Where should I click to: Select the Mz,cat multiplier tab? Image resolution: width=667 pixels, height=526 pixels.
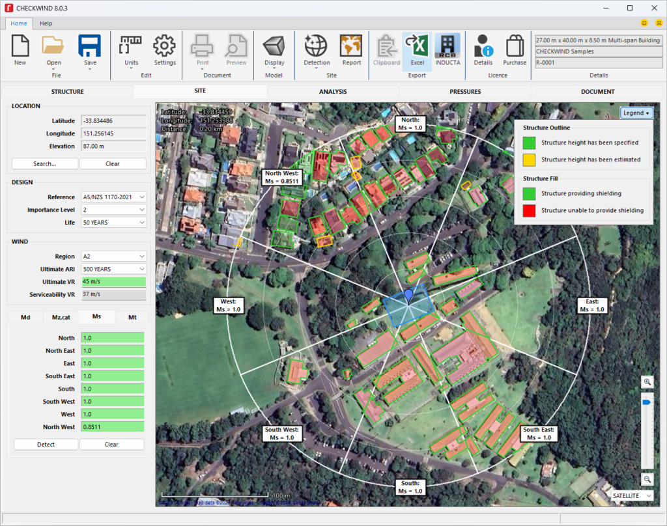click(x=61, y=317)
